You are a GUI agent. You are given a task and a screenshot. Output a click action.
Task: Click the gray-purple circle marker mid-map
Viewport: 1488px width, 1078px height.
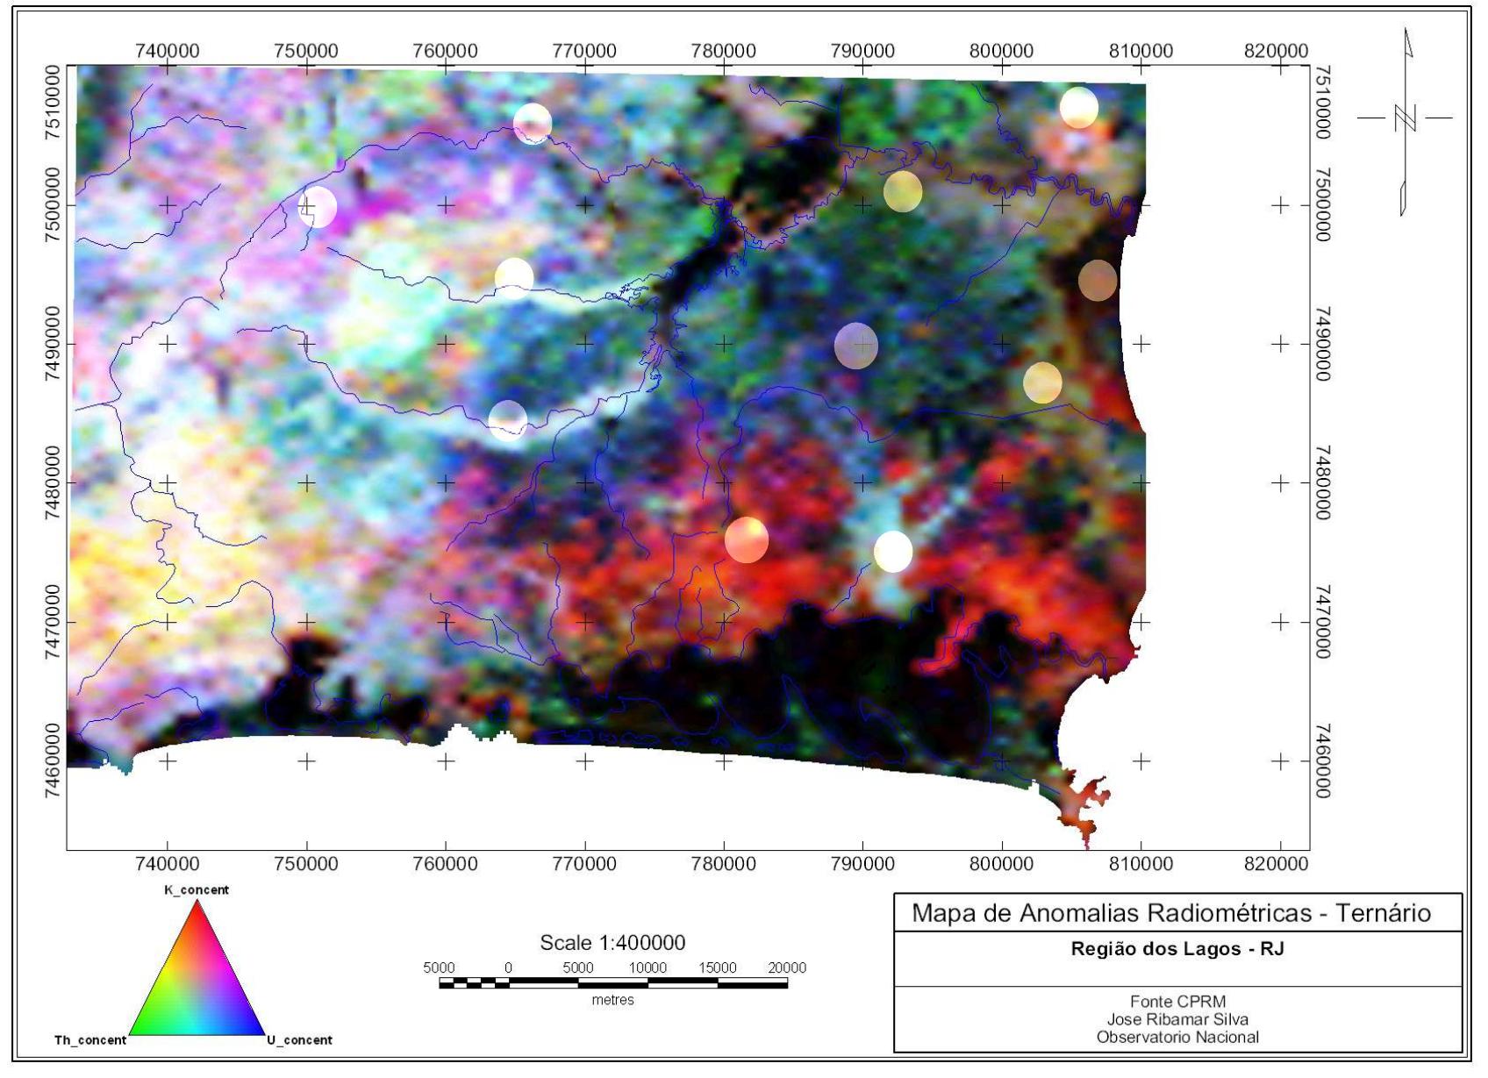pos(856,345)
